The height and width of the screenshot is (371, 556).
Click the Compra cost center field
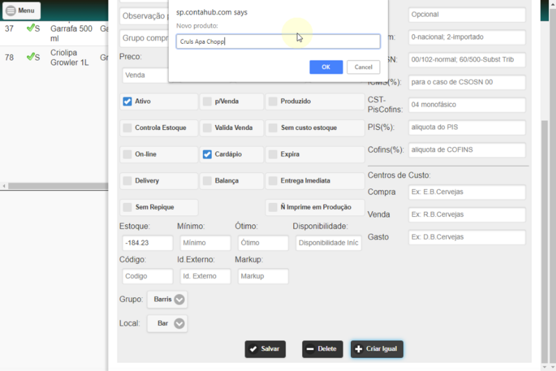pyautogui.click(x=466, y=192)
